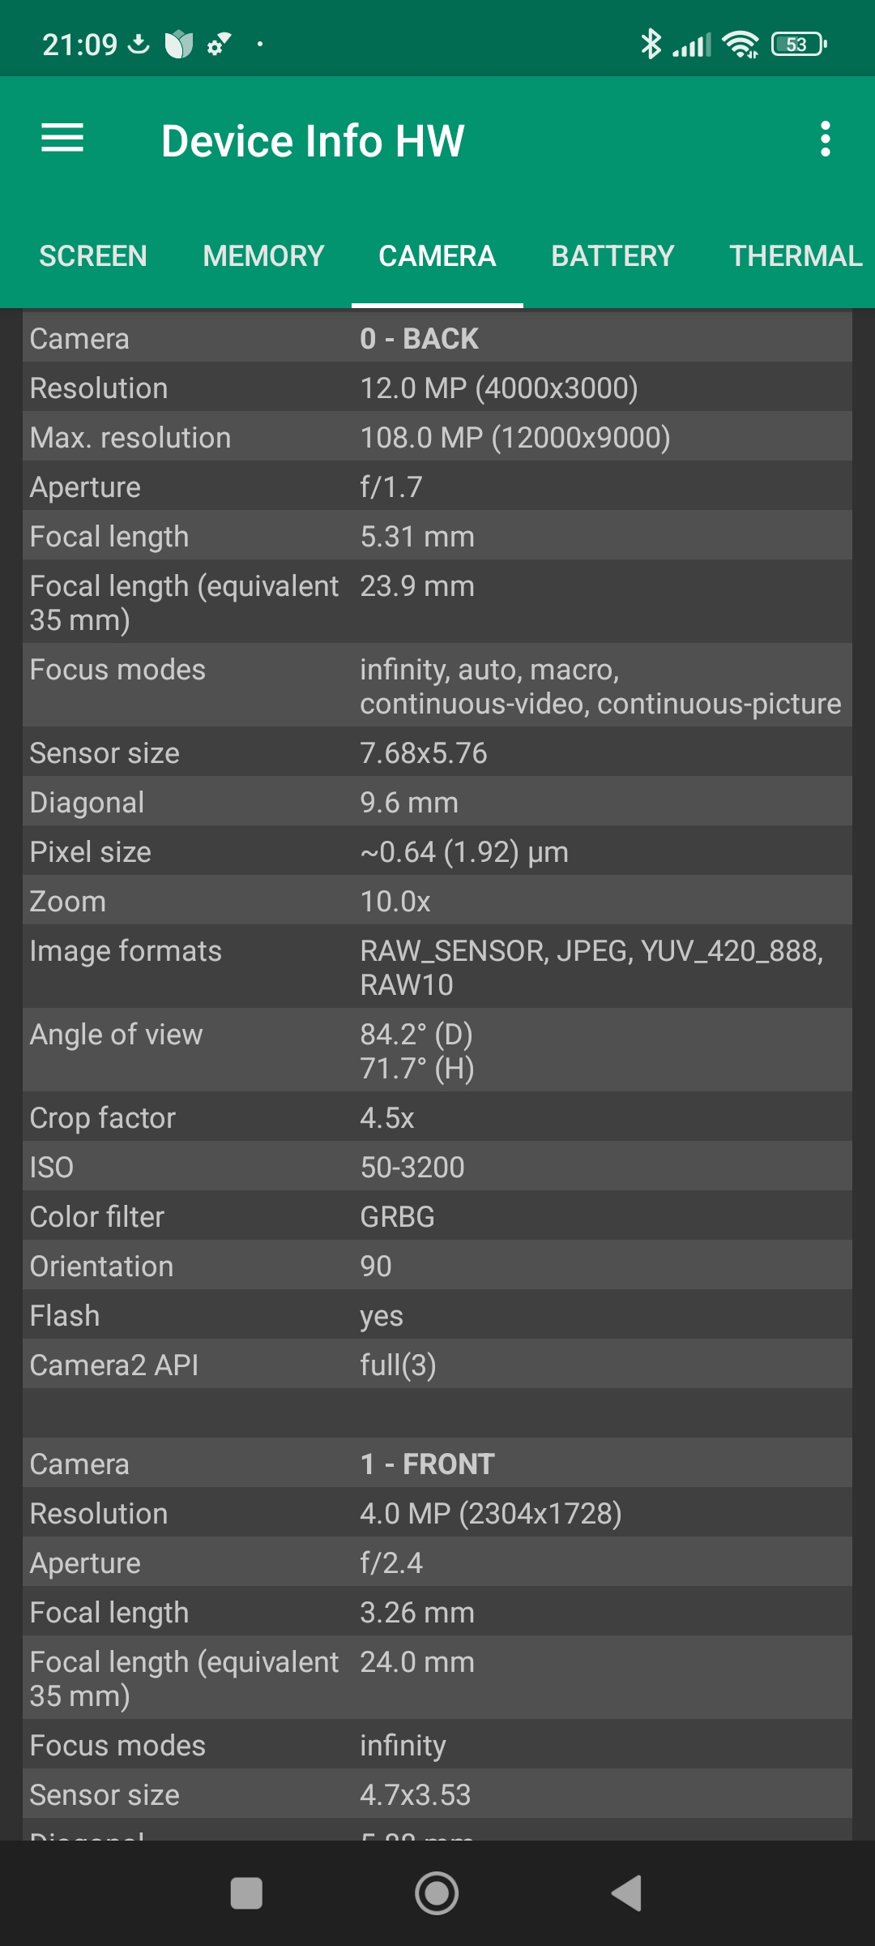Viewport: 875px width, 1946px height.
Task: Go to the THERMAL tab
Action: click(796, 256)
